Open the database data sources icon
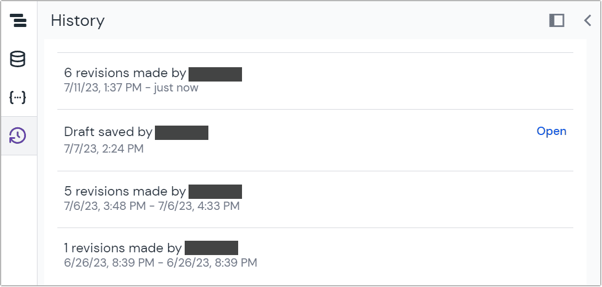602x287 pixels. 18,59
